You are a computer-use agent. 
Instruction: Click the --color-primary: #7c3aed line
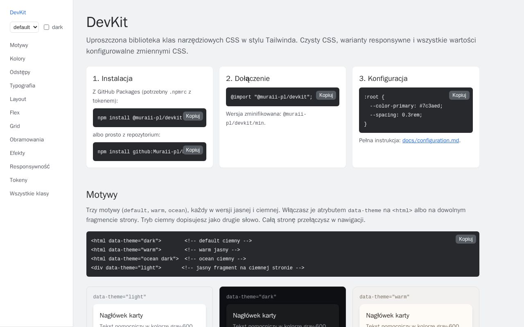click(x=406, y=106)
